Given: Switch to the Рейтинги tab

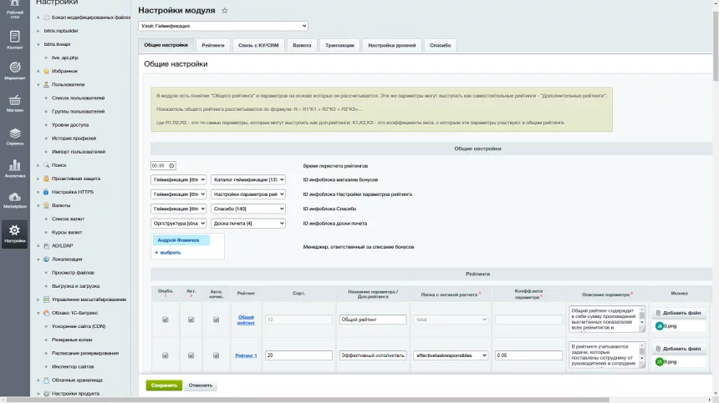Looking at the screenshot, I should pos(212,45).
